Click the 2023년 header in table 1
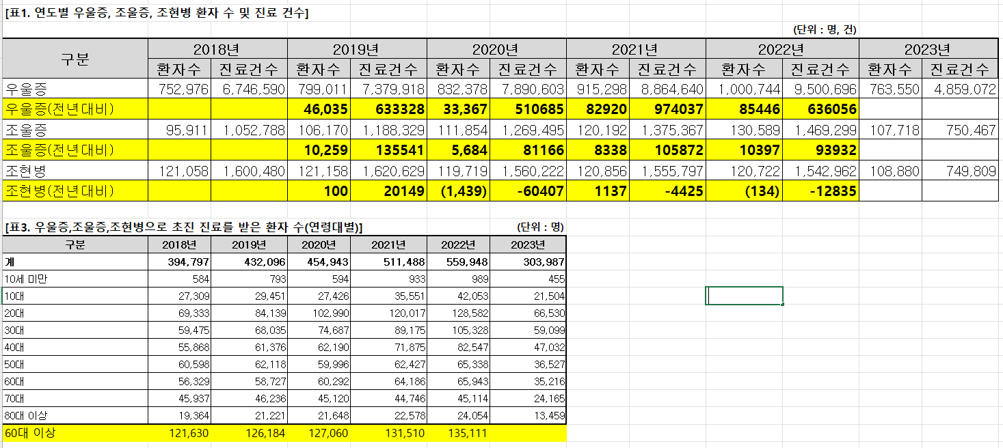Screen dimensions: 1003x448 click(x=928, y=49)
